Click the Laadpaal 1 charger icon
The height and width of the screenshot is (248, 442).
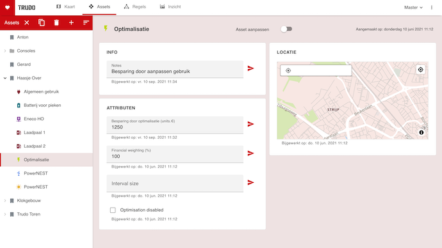coord(19,132)
